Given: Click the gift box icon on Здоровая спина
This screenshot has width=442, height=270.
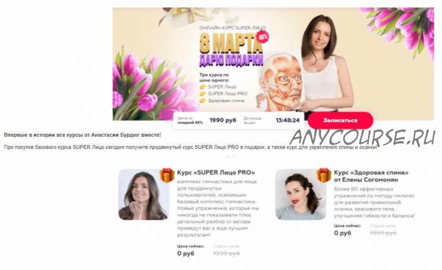Looking at the screenshot, I should click(324, 175).
